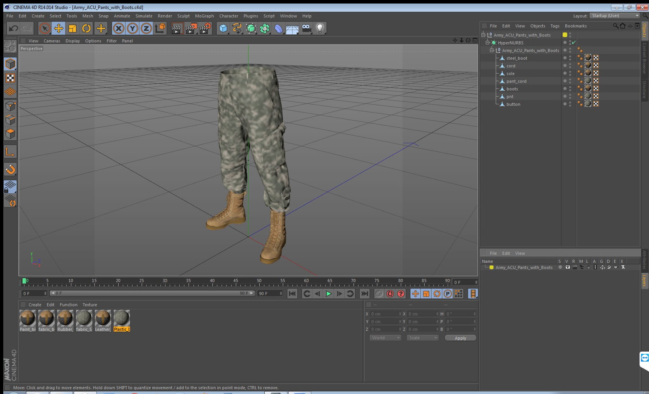
Task: Activate the Move tool in toolbar
Action: (58, 28)
